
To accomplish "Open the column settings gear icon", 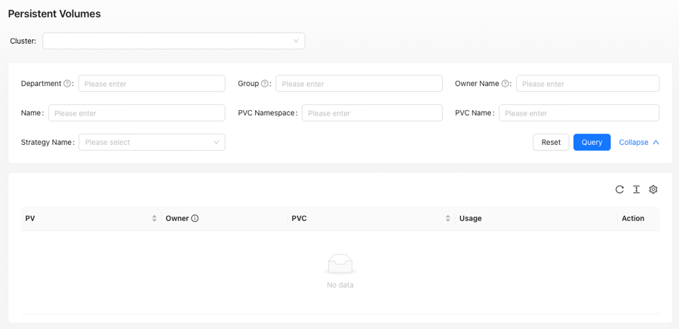I will click(x=653, y=189).
